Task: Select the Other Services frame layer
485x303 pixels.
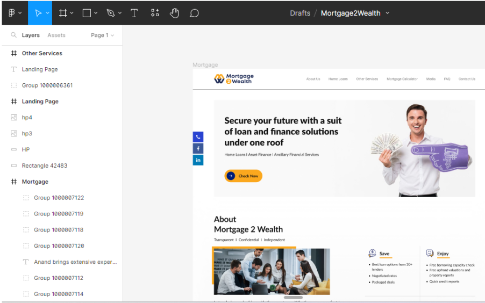Action: [42, 53]
